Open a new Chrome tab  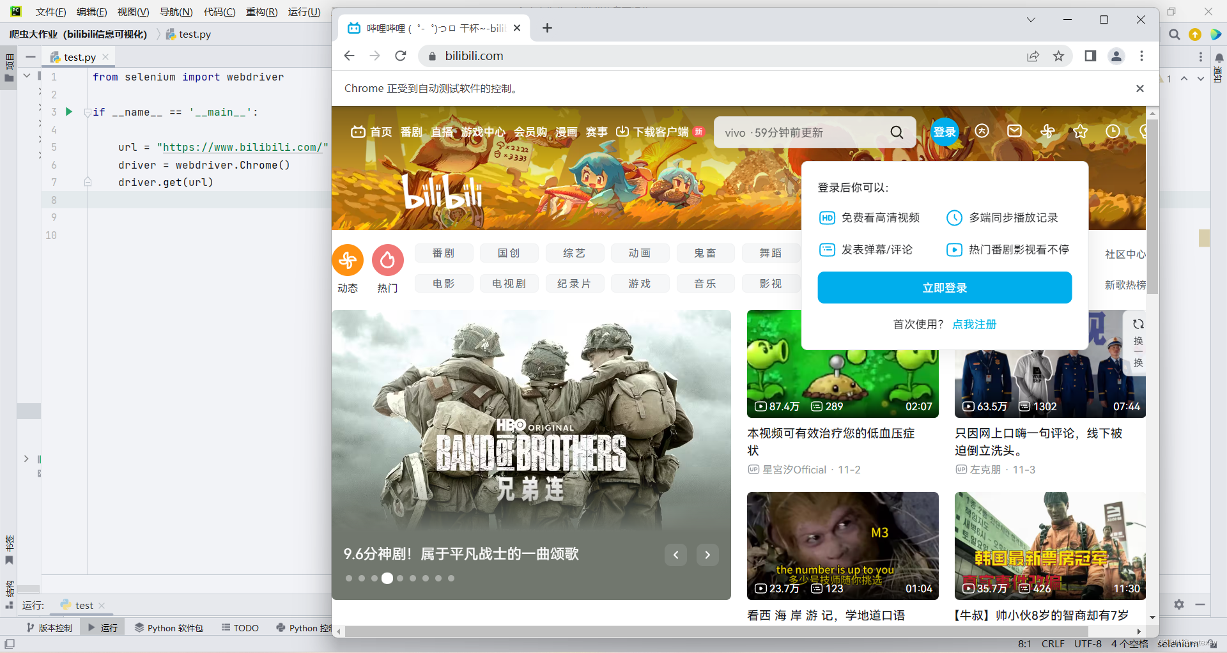(547, 28)
